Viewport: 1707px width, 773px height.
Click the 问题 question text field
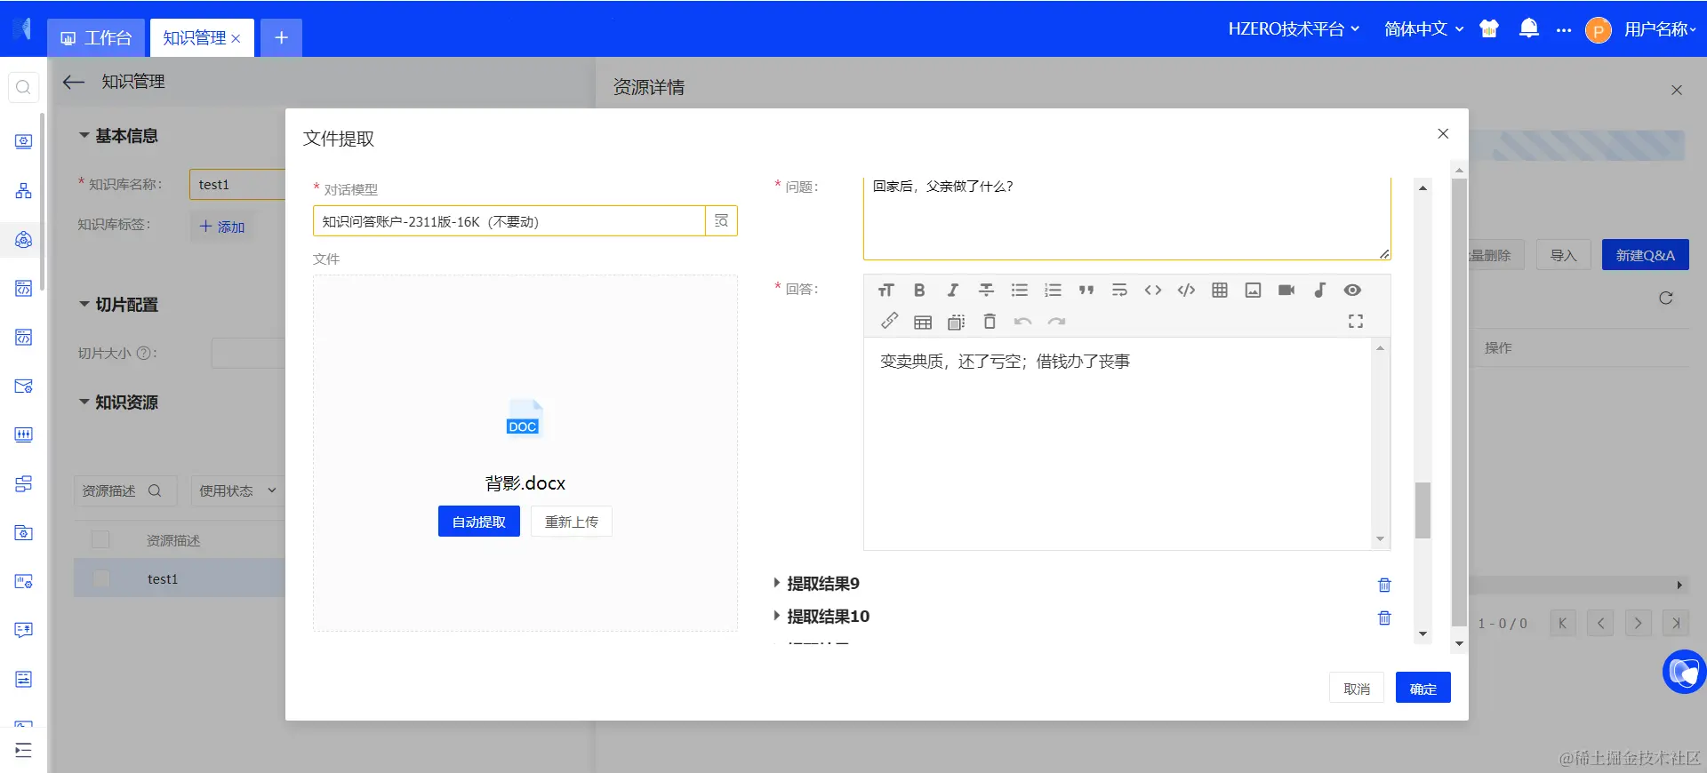tap(1126, 218)
